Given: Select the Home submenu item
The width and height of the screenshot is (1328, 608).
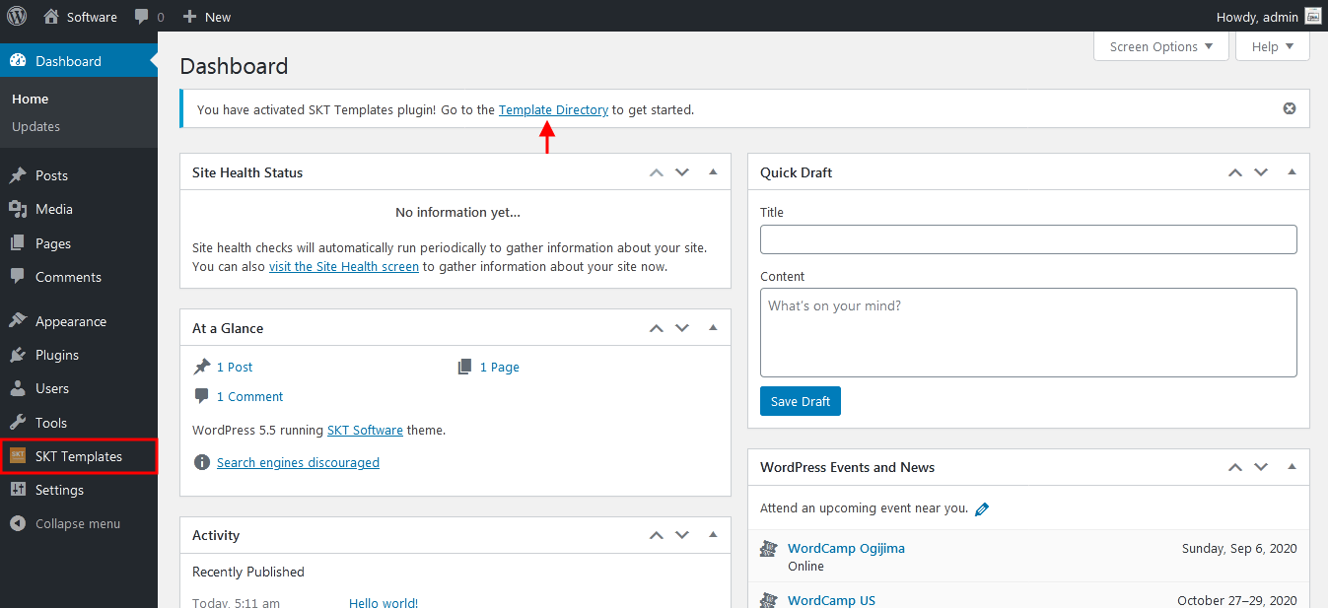Looking at the screenshot, I should point(30,99).
